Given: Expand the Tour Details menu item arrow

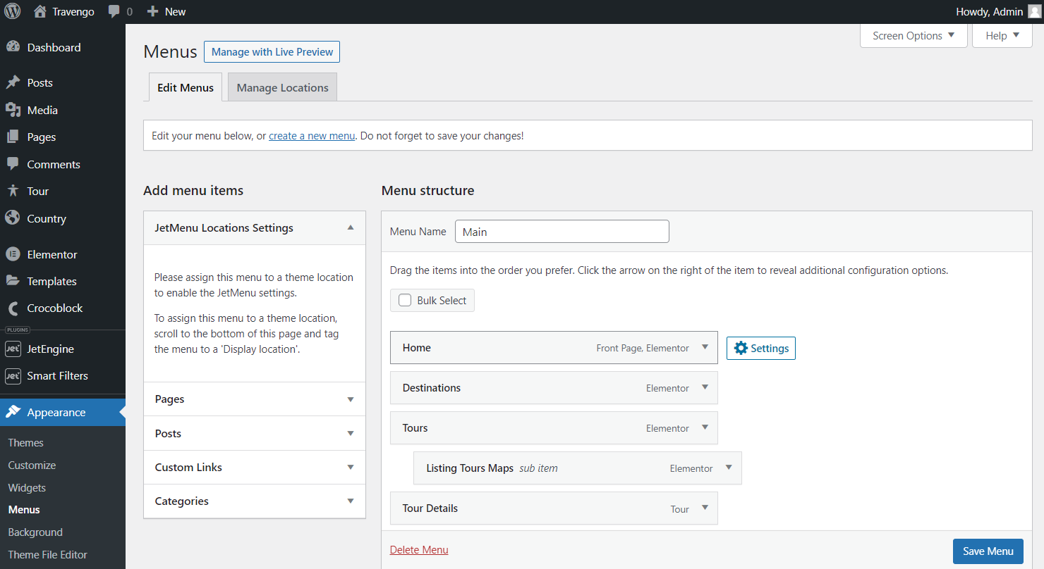Looking at the screenshot, I should (x=705, y=508).
